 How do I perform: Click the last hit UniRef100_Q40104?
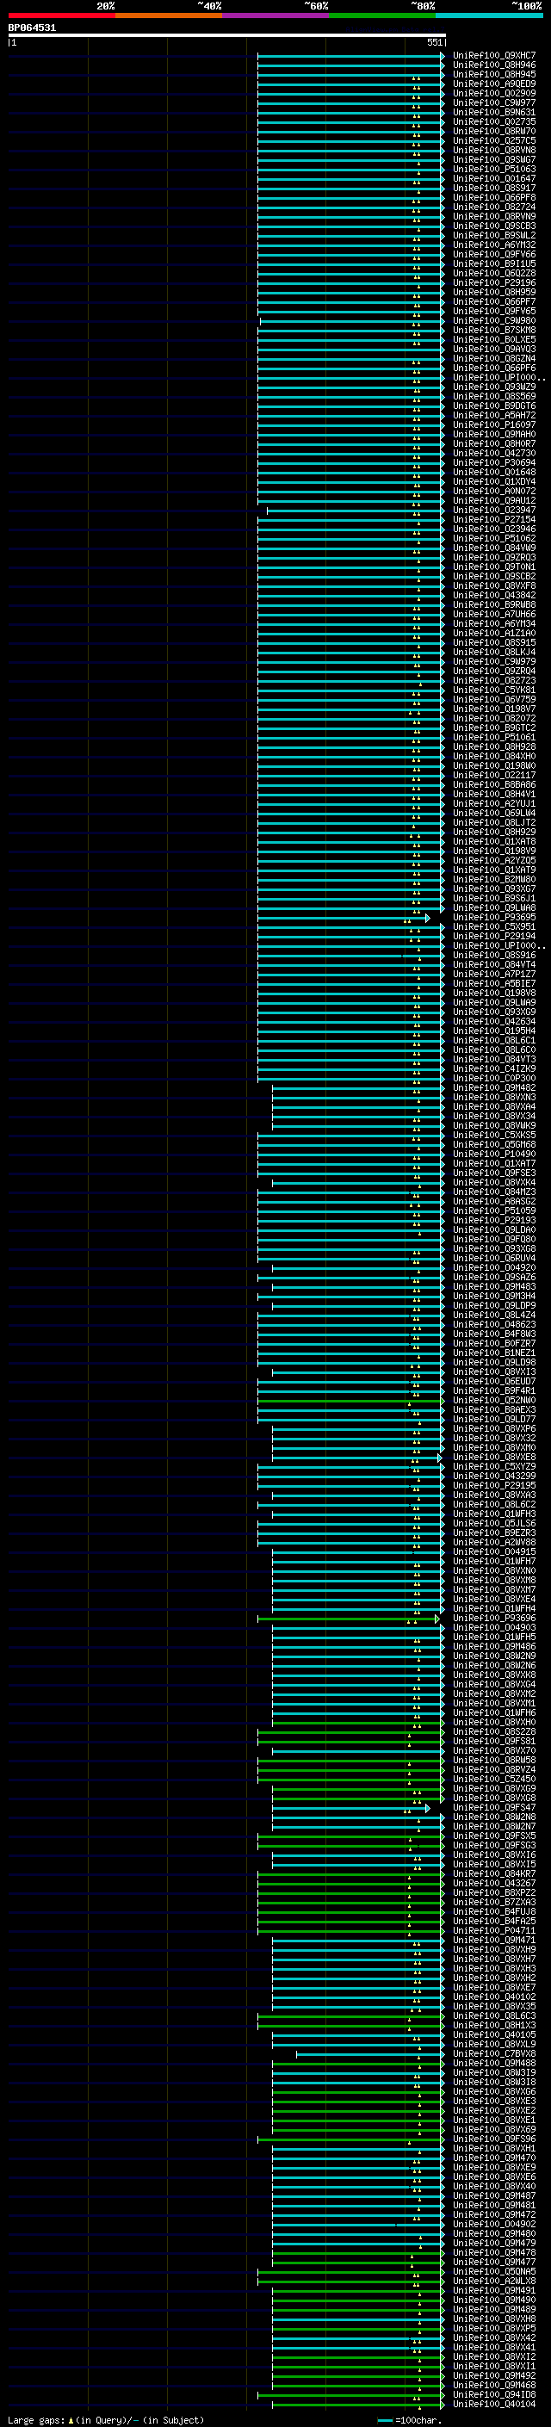point(494,2405)
